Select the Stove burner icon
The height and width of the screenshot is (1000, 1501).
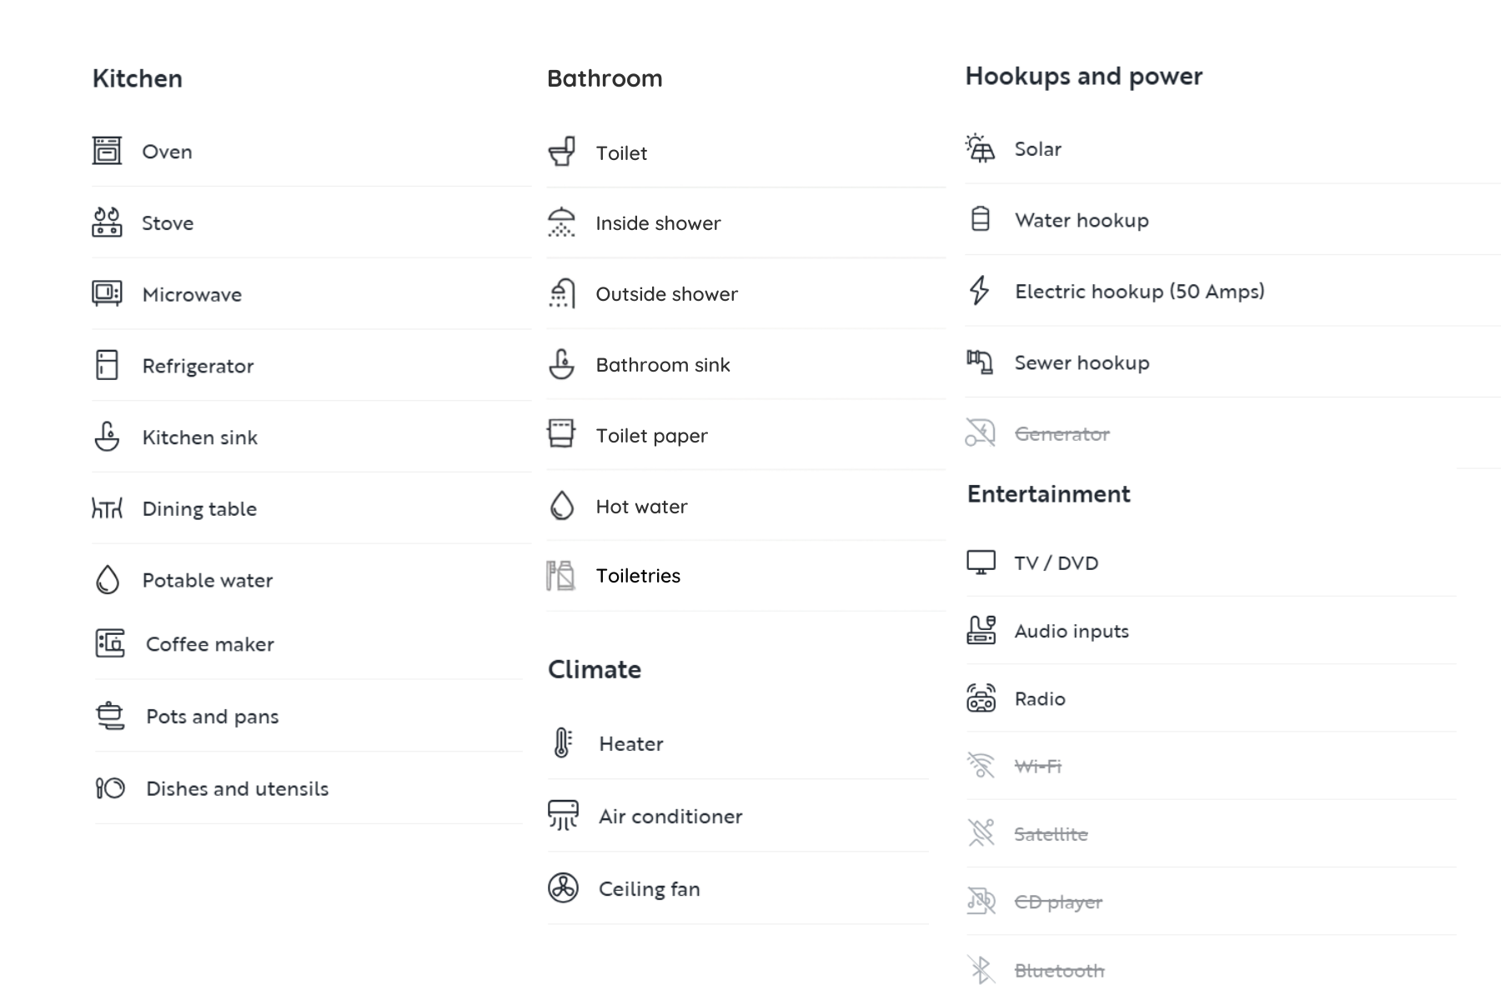107,222
